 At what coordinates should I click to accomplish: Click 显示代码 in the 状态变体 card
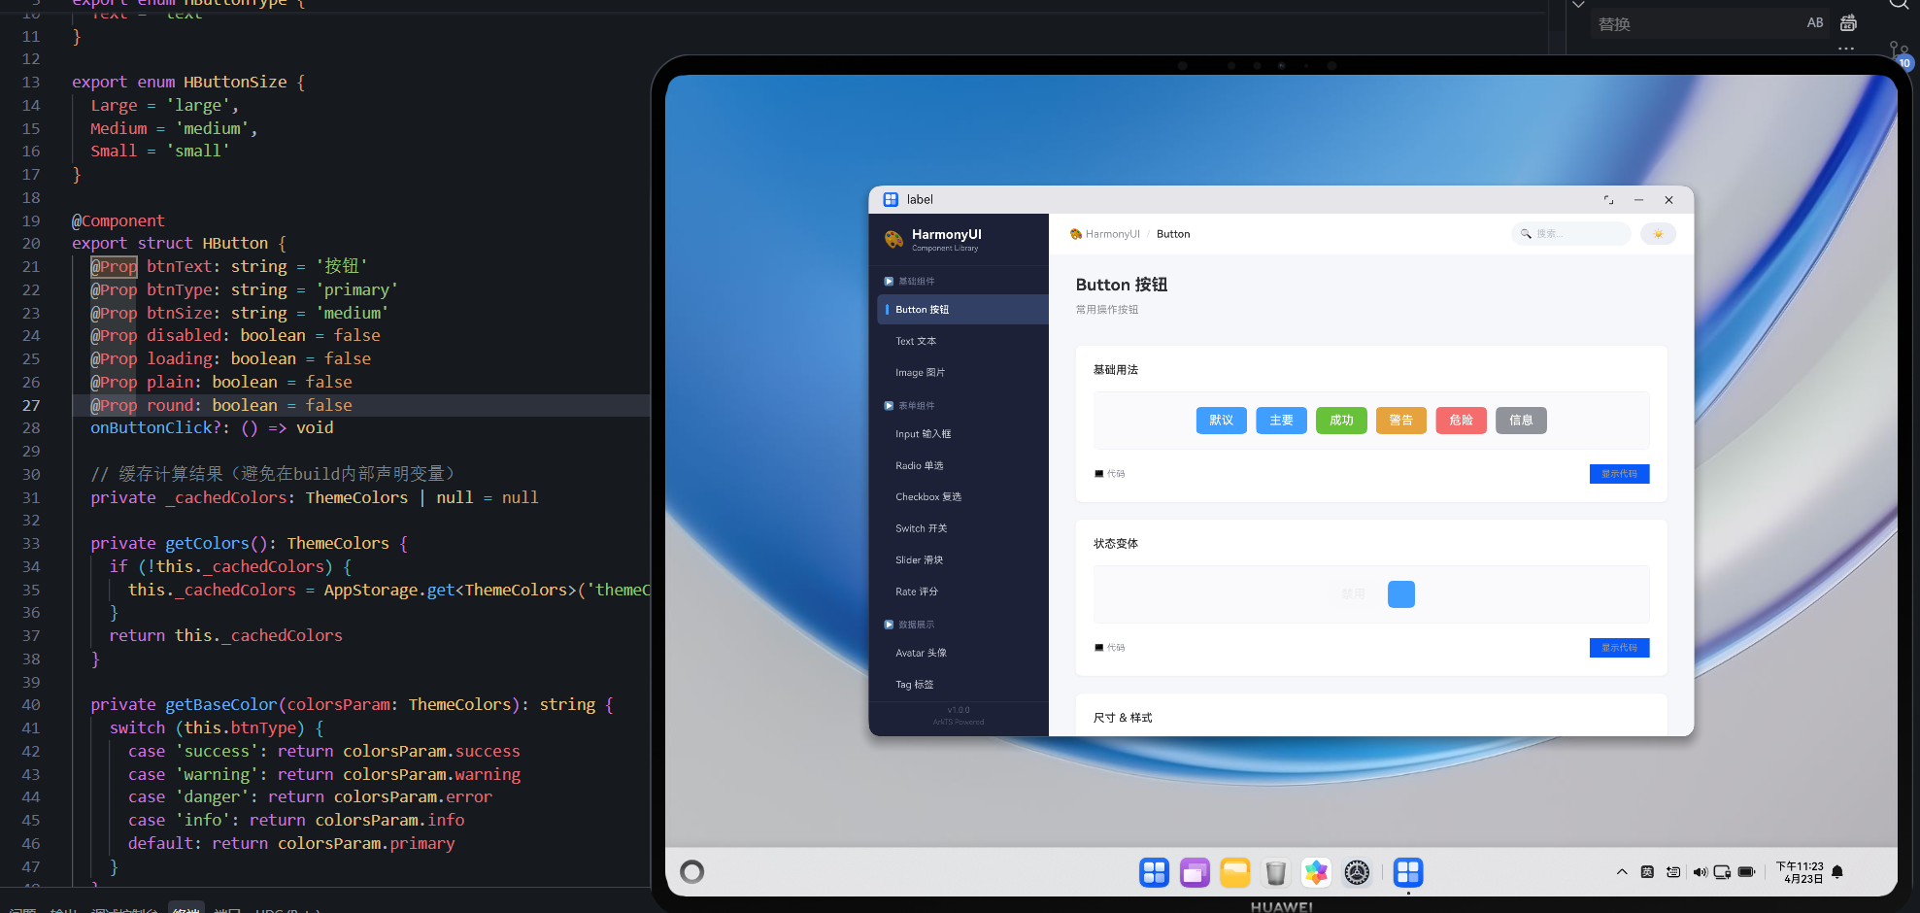click(1619, 648)
